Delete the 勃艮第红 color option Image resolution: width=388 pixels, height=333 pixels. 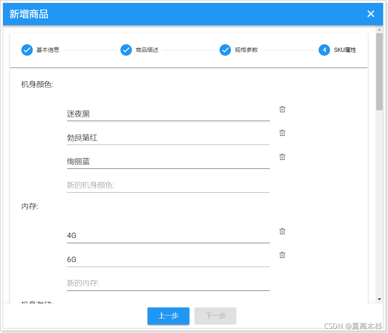pos(282,133)
